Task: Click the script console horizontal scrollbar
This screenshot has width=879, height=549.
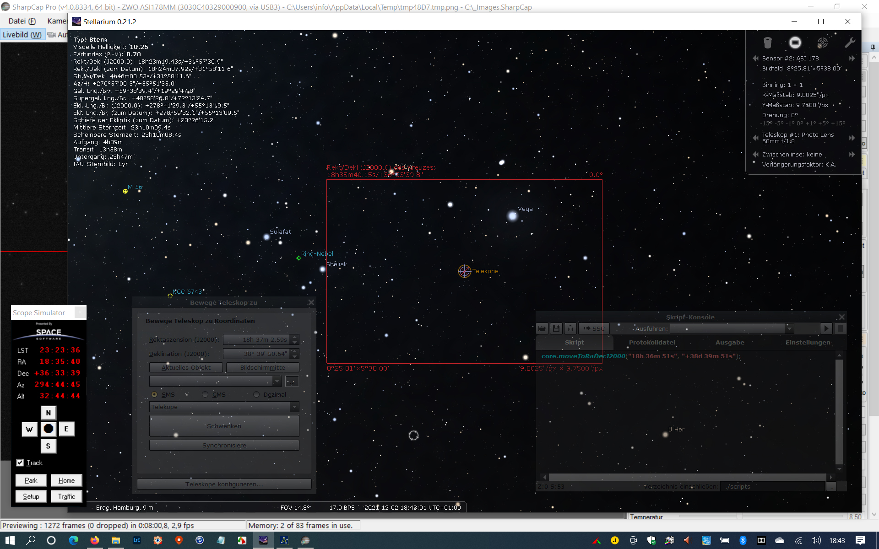Action: [x=687, y=477]
